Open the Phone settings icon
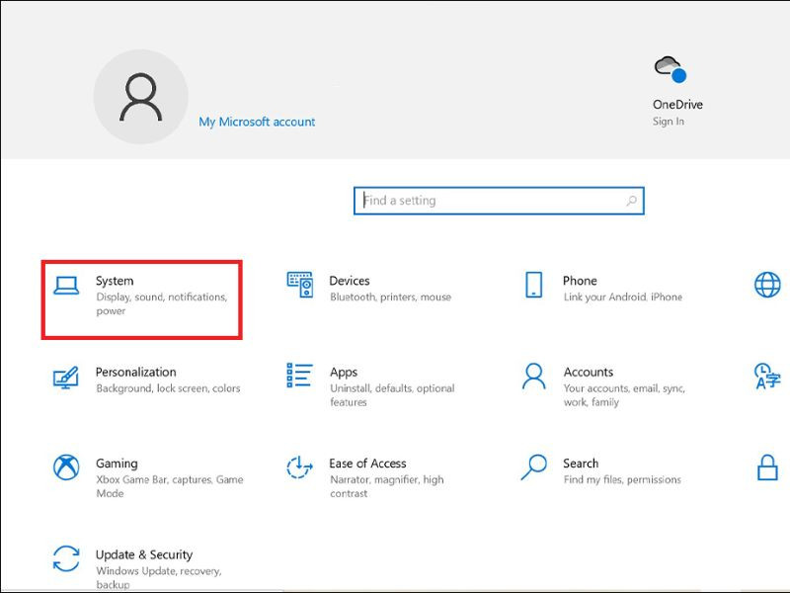This screenshot has height=593, width=790. point(533,285)
